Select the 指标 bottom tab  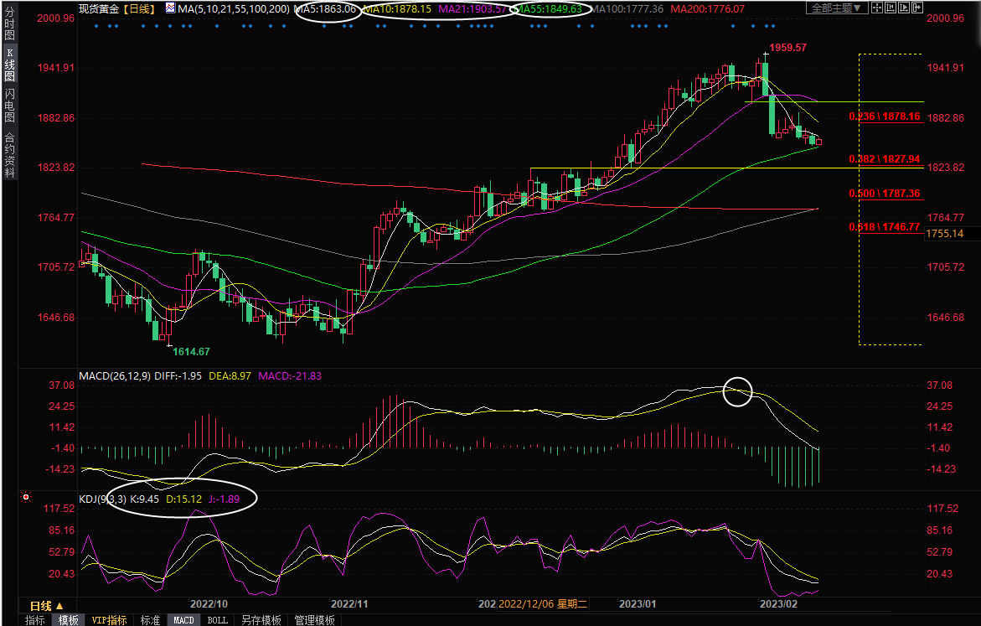pyautogui.click(x=35, y=620)
